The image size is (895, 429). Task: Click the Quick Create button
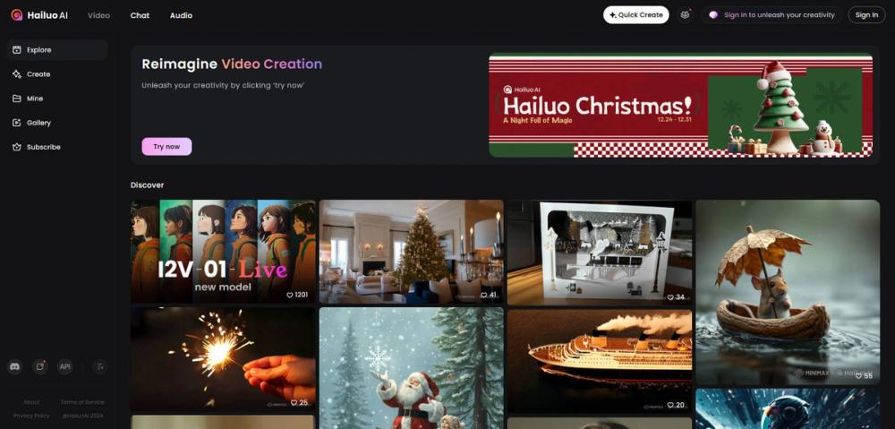[635, 15]
